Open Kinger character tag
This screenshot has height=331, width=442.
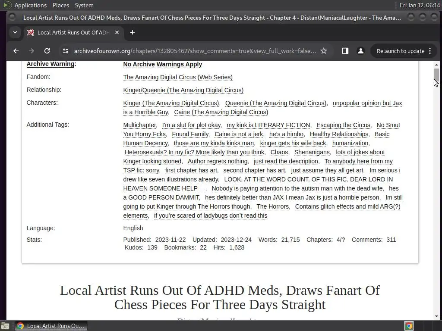(x=171, y=103)
